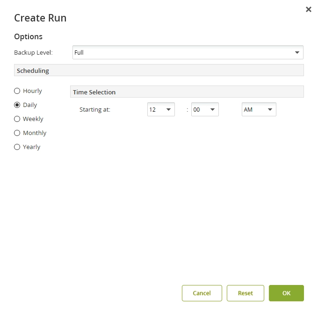Click the 'Options' heading

pyautogui.click(x=28, y=36)
